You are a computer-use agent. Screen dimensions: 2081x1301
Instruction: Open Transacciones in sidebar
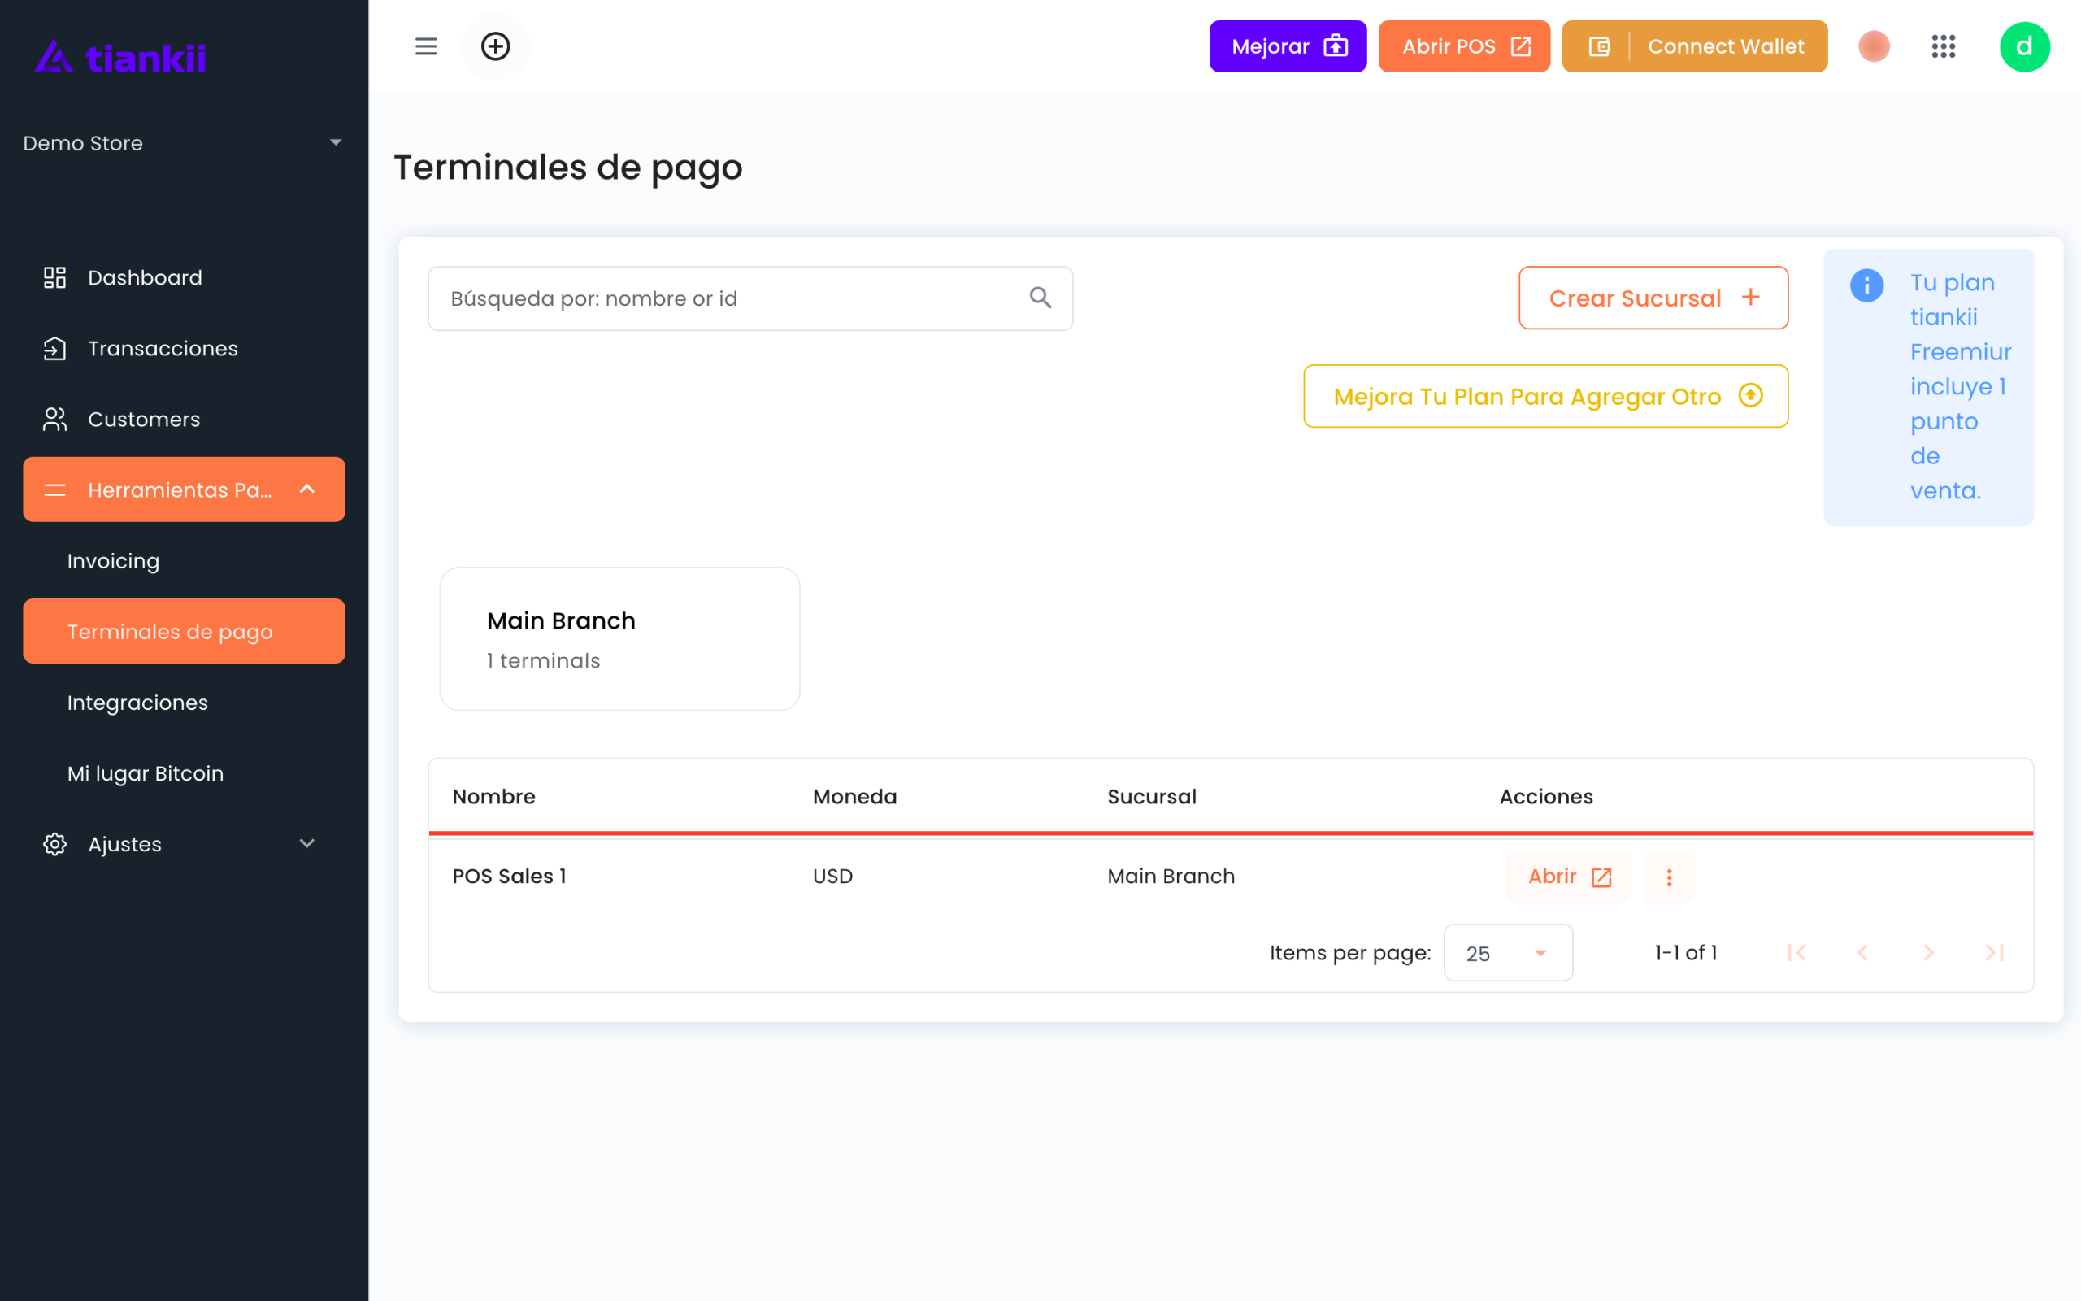(x=184, y=348)
